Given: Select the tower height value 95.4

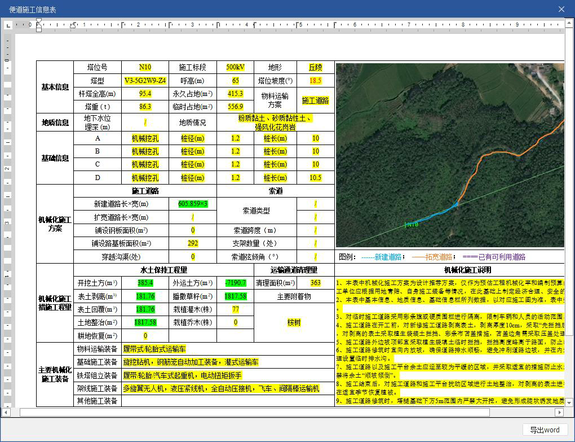Looking at the screenshot, I should 145,94.
